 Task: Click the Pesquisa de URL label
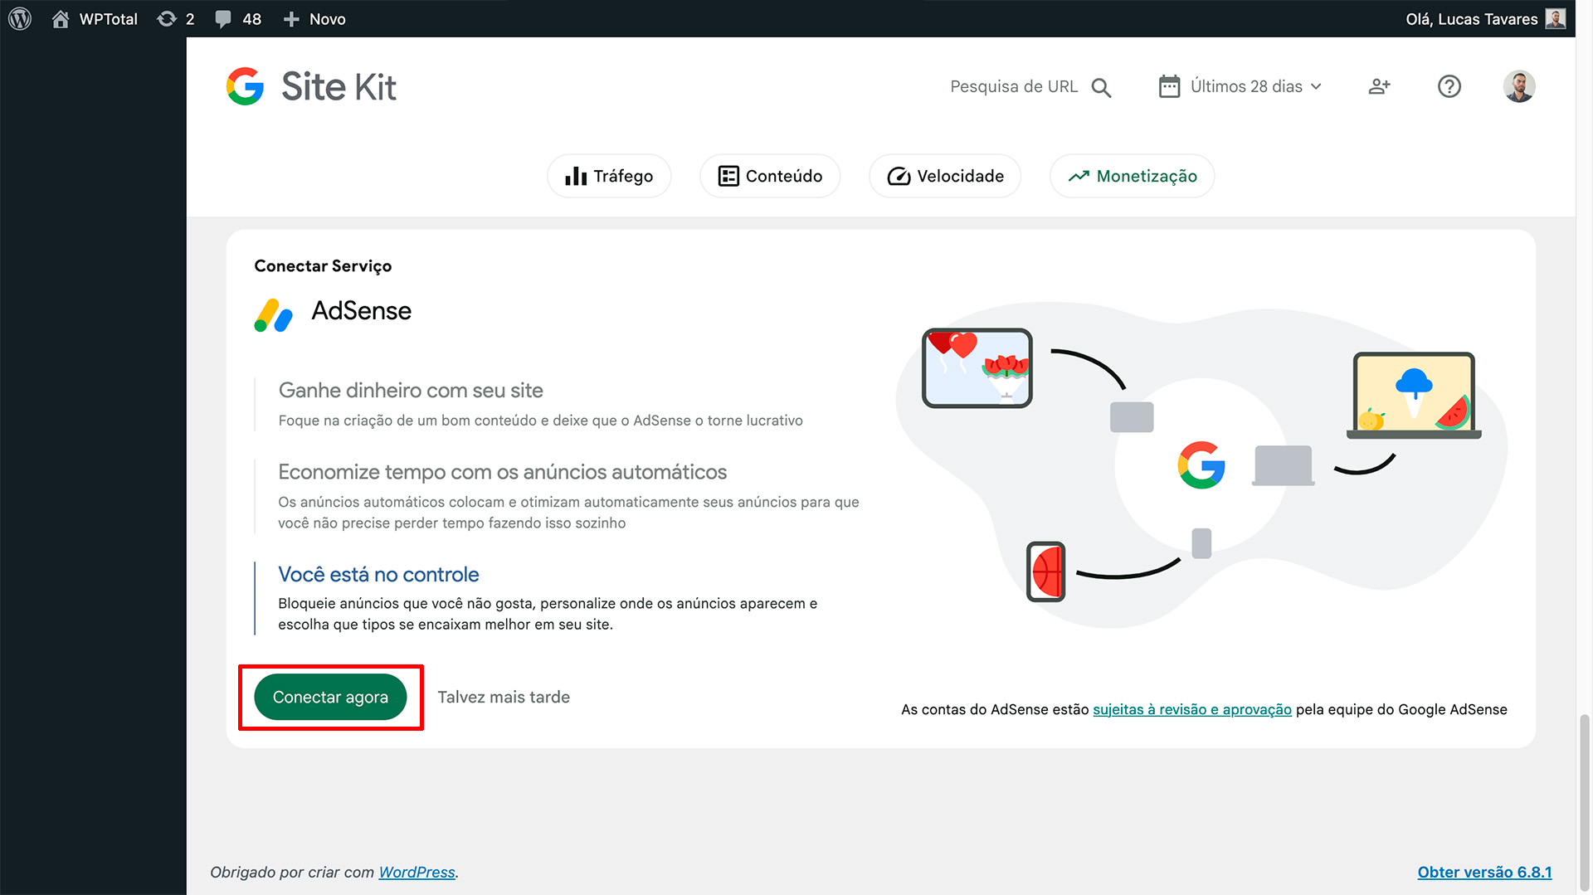coord(1014,86)
